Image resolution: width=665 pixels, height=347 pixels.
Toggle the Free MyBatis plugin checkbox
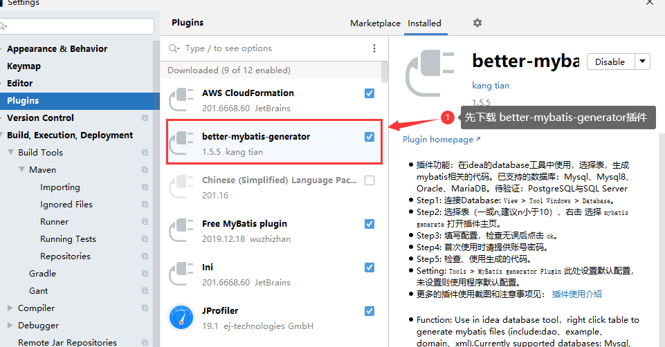click(x=370, y=224)
